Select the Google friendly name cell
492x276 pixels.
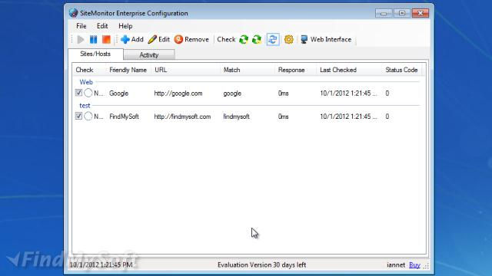[x=119, y=94]
